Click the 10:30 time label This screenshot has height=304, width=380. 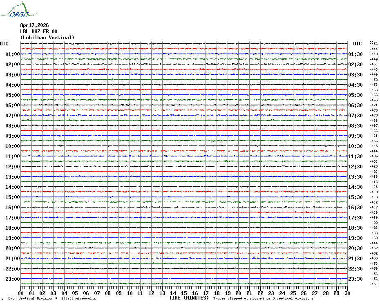[355, 146]
